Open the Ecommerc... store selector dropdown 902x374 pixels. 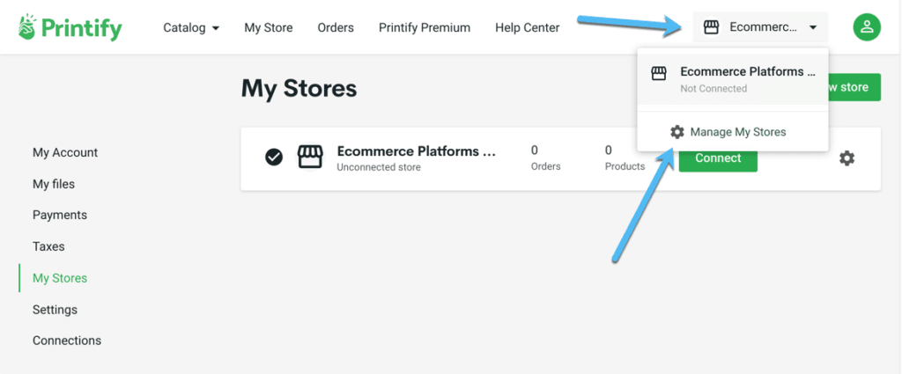point(760,27)
